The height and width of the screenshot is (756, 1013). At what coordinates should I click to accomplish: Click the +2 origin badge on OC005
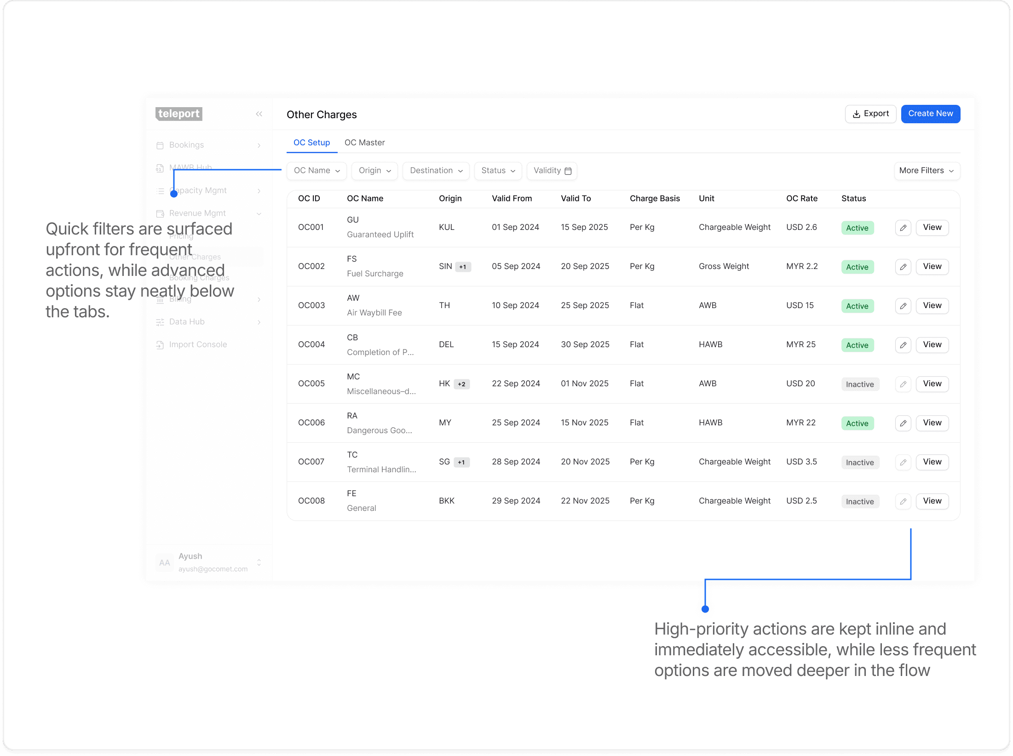tap(461, 384)
